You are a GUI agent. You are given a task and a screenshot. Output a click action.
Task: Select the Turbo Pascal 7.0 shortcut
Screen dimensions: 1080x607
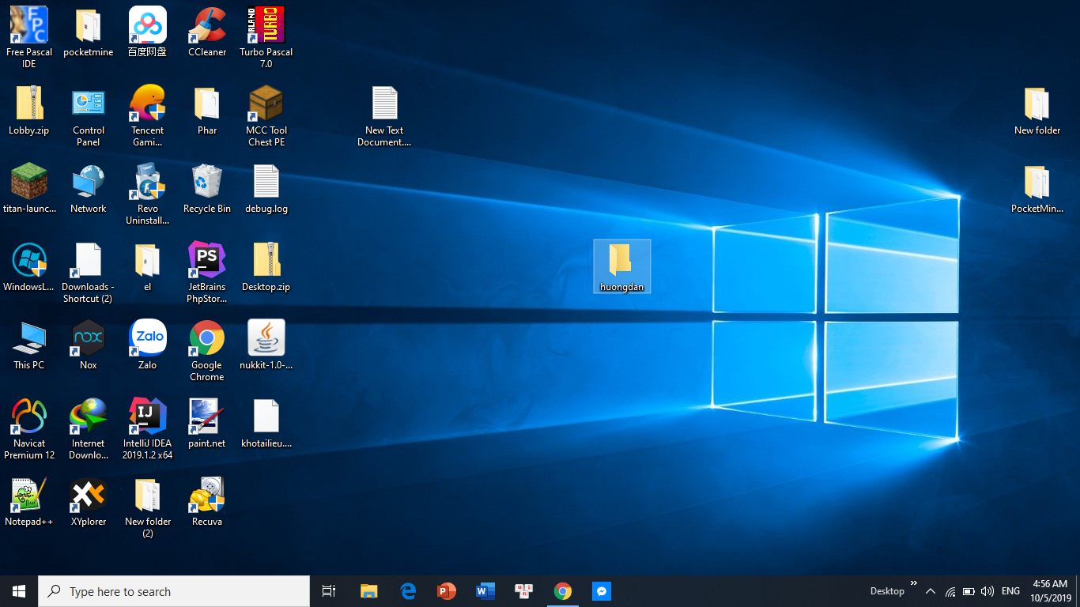(266, 26)
